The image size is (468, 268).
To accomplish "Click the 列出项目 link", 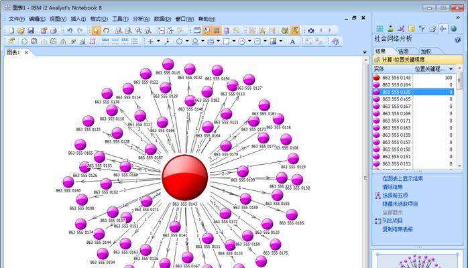I will 392,221.
